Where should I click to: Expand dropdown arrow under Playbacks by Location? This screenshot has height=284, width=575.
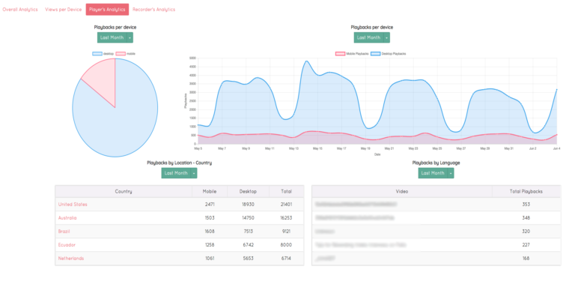(x=194, y=173)
